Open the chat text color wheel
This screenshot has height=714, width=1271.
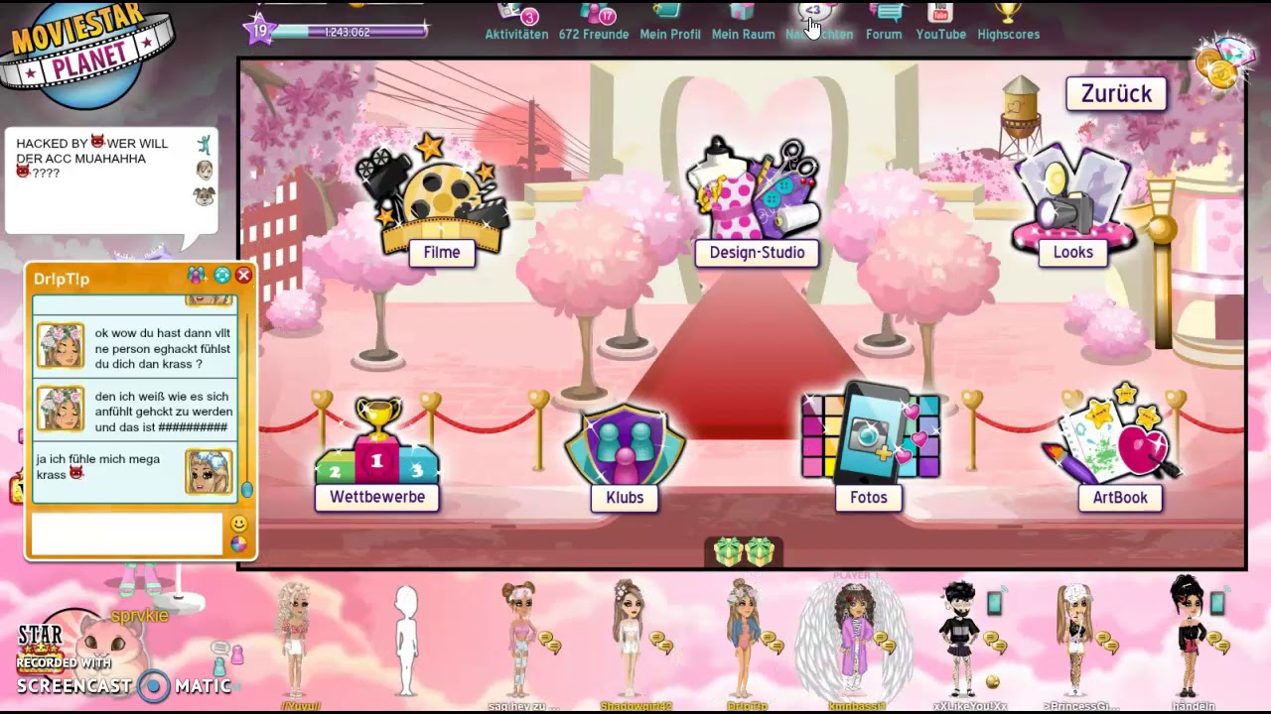(239, 544)
